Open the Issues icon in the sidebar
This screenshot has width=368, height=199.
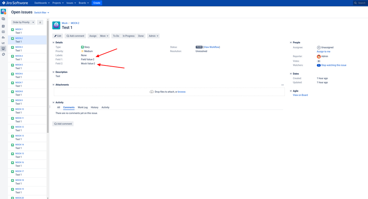[x=3, y=49]
